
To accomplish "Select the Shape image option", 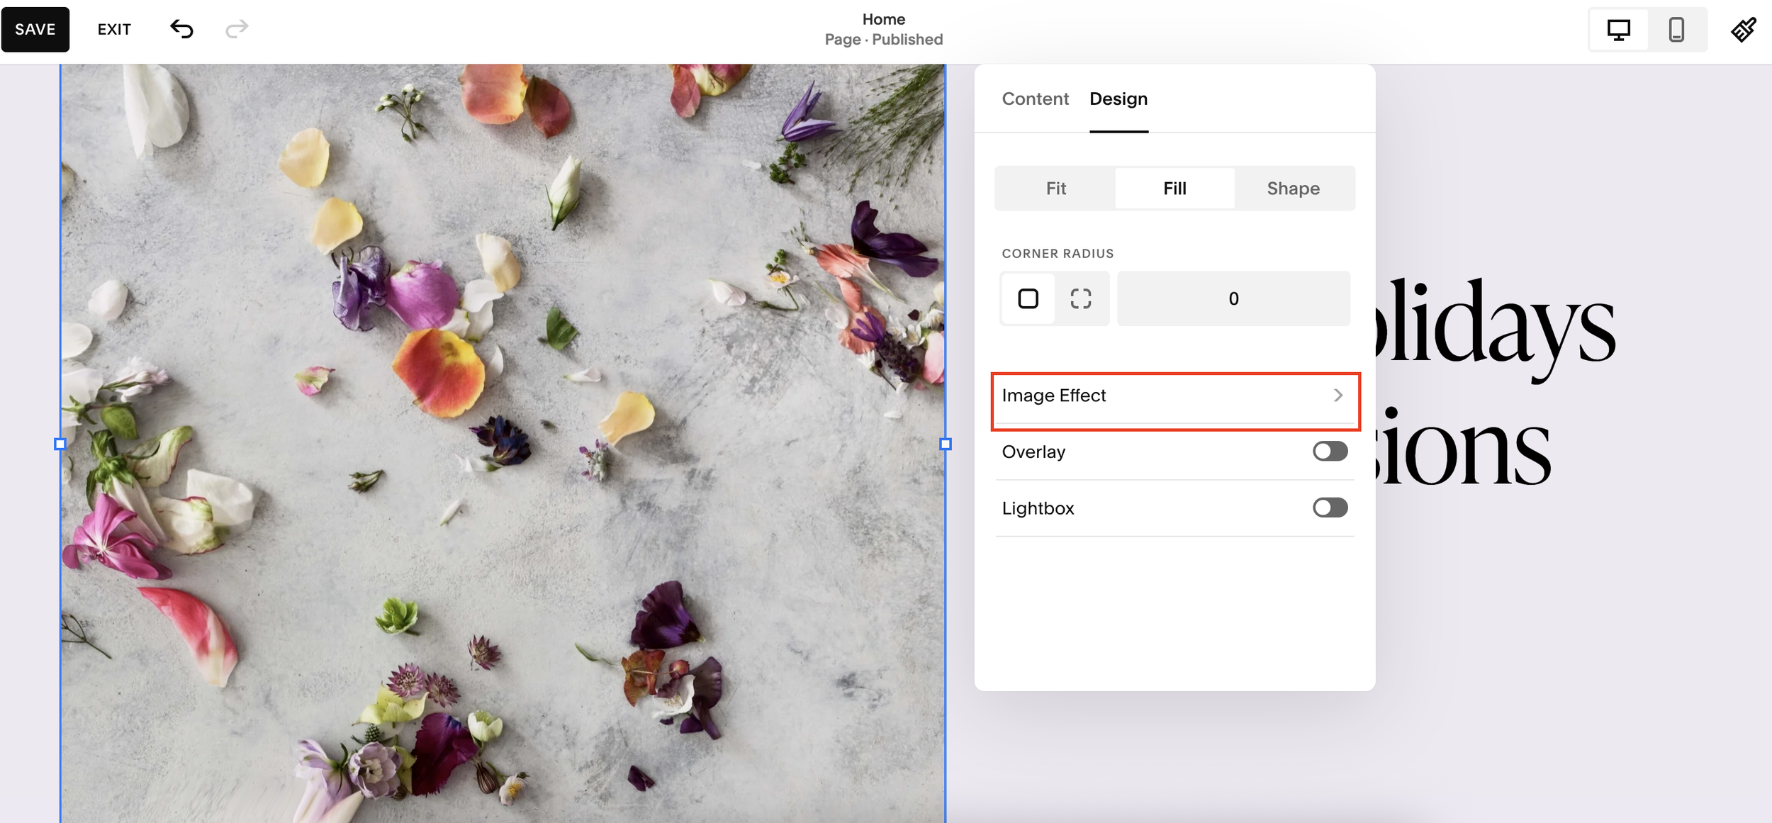I will (1293, 189).
